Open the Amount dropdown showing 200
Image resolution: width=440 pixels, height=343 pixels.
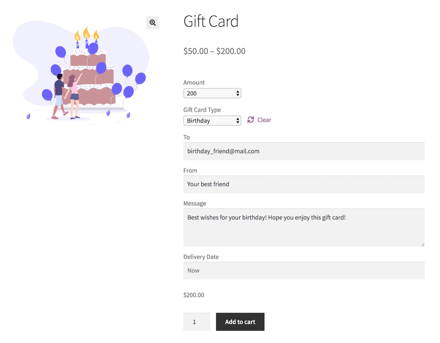click(x=212, y=94)
